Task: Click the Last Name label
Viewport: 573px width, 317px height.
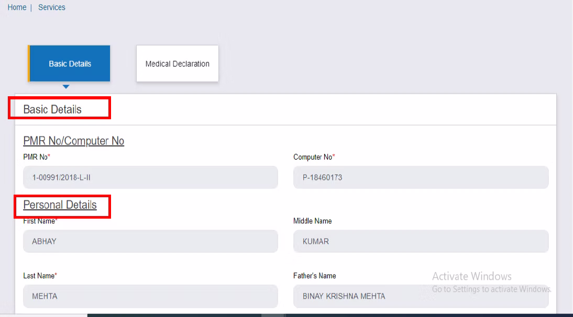Action: click(x=40, y=276)
